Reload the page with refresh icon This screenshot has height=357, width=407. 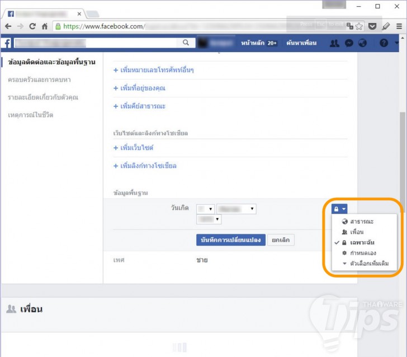tap(32, 26)
